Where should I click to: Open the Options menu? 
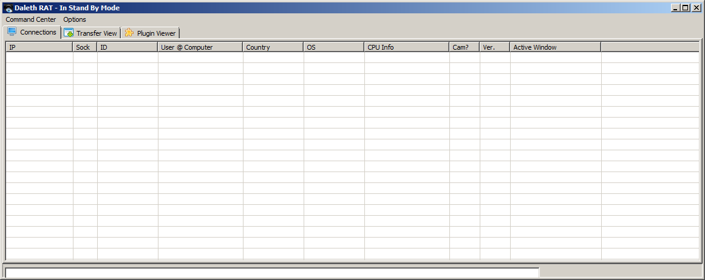[x=75, y=19]
